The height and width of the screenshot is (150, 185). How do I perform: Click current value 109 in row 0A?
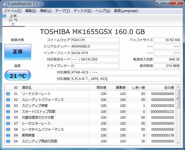click(104, 141)
